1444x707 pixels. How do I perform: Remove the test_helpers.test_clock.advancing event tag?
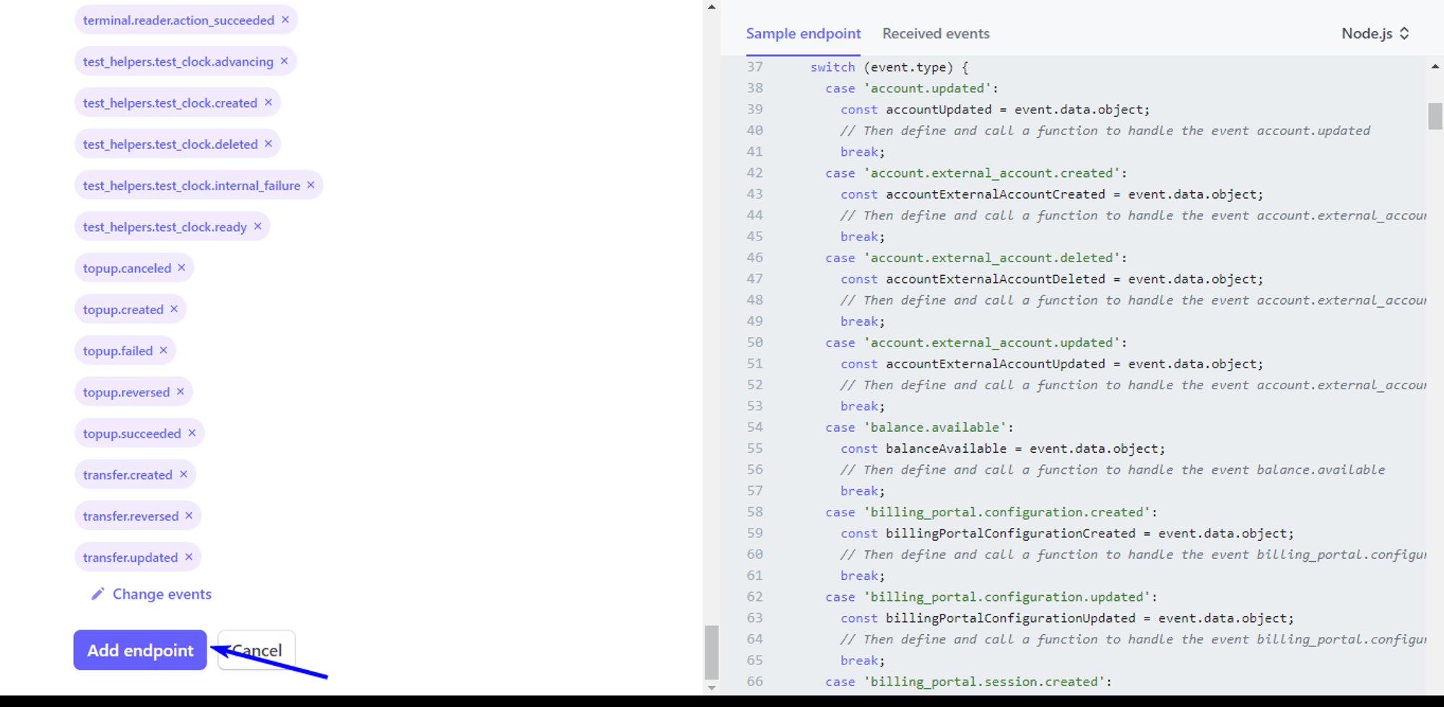point(284,61)
